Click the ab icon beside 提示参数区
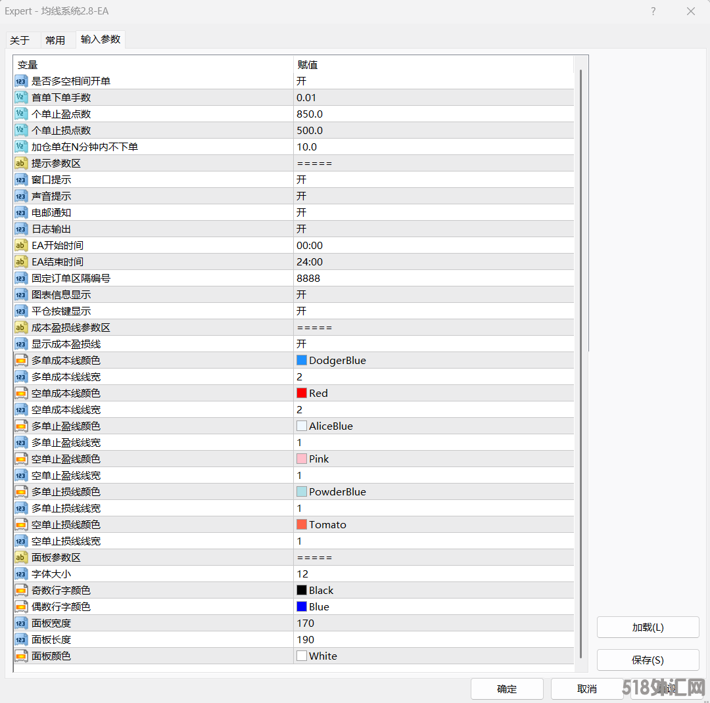The width and height of the screenshot is (710, 703). (x=19, y=163)
